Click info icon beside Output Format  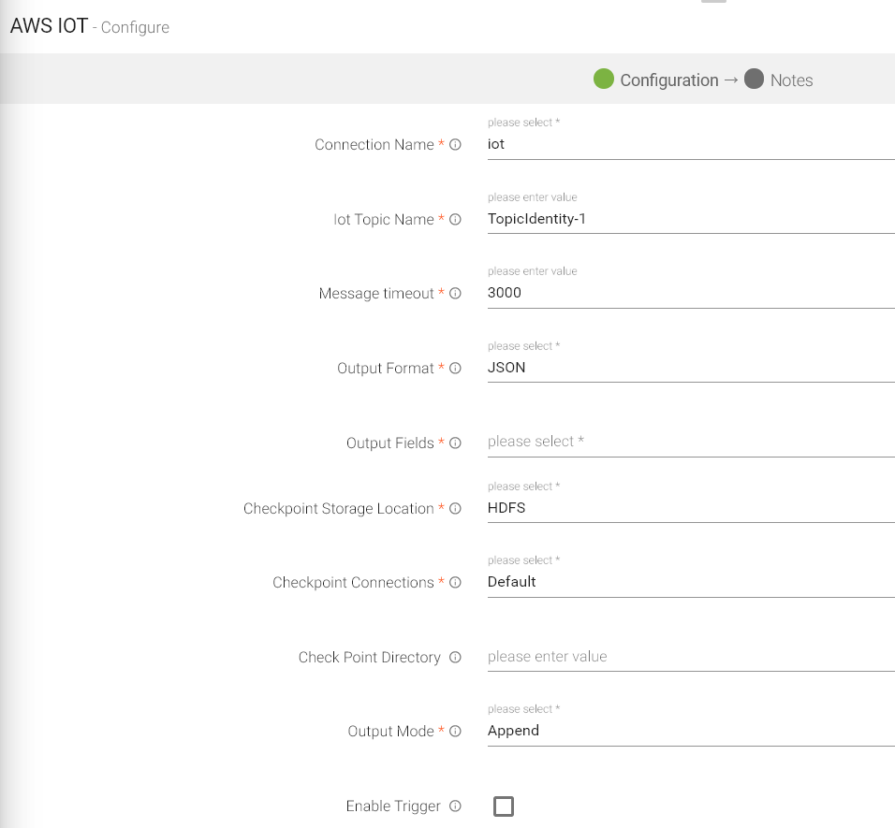click(455, 369)
